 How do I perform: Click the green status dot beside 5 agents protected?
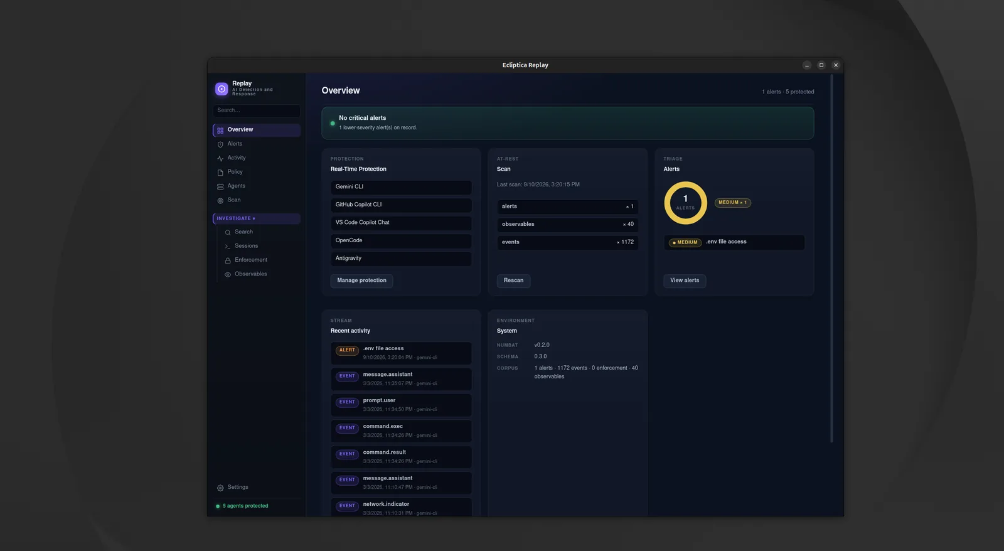coord(218,506)
